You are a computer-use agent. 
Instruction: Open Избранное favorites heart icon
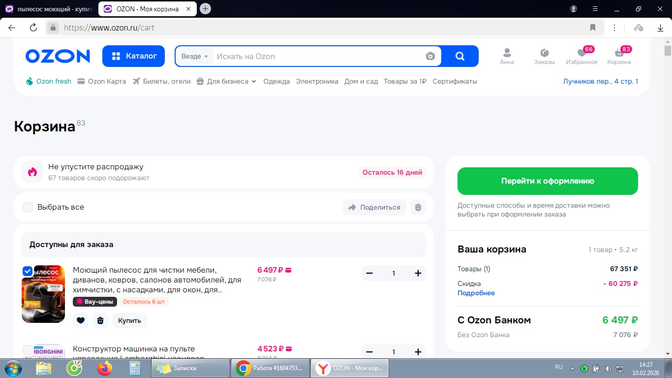(x=581, y=54)
